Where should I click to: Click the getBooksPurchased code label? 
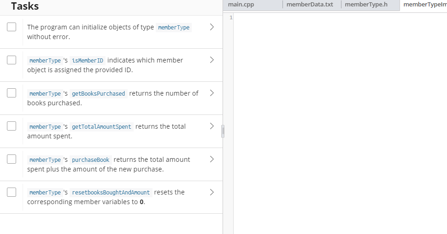point(98,93)
